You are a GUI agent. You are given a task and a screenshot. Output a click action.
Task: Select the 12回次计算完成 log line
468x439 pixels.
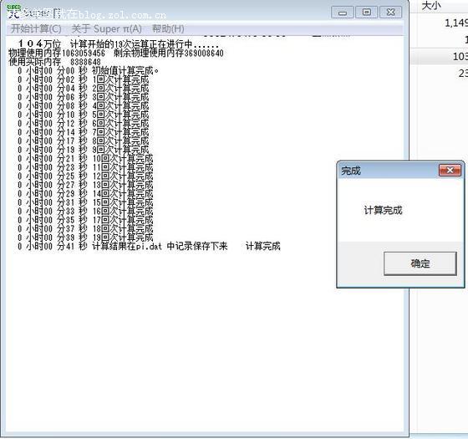tap(85, 176)
